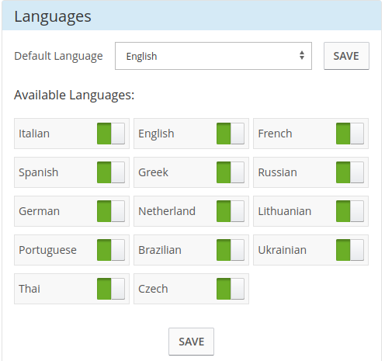The width and height of the screenshot is (385, 361).
Task: Disable the Czech language toggle
Action: (231, 289)
